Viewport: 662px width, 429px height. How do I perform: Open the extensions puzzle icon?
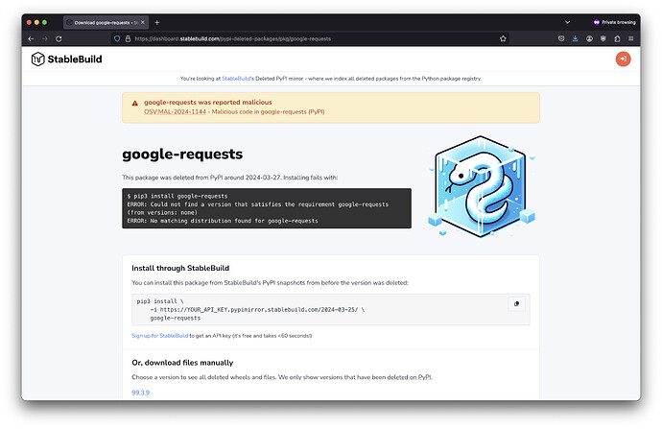pyautogui.click(x=617, y=38)
